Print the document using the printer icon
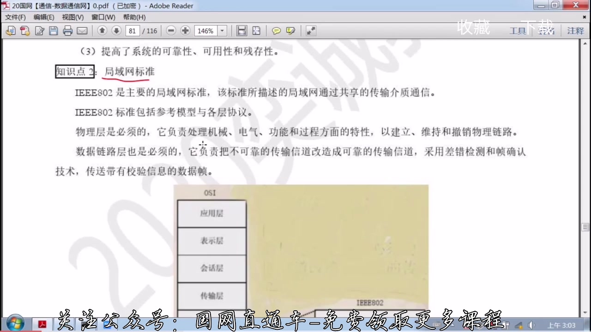Image resolution: width=591 pixels, height=332 pixels. [x=68, y=31]
